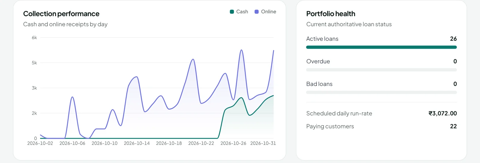The image size is (480, 163).
Task: Click the 2026-10-26 x-axis label
Action: coord(233,143)
